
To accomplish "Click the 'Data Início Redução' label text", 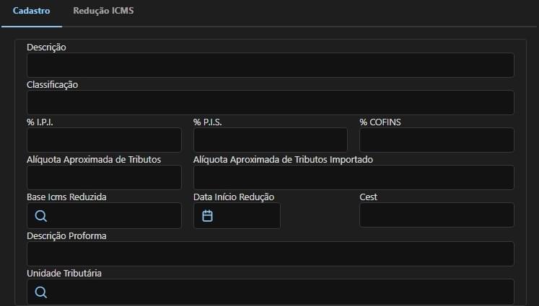I will (234, 197).
